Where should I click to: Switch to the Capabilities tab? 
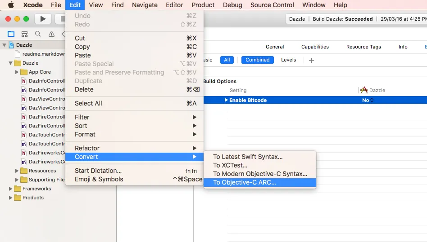(x=315, y=47)
